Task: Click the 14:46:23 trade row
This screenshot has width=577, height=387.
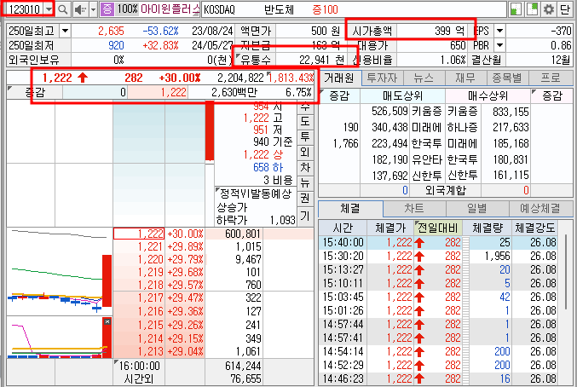Action: (438, 378)
